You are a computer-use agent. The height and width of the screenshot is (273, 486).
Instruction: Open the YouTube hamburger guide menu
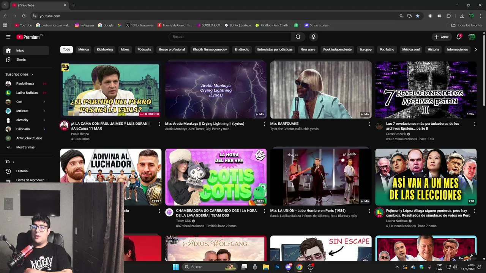tap(8, 37)
